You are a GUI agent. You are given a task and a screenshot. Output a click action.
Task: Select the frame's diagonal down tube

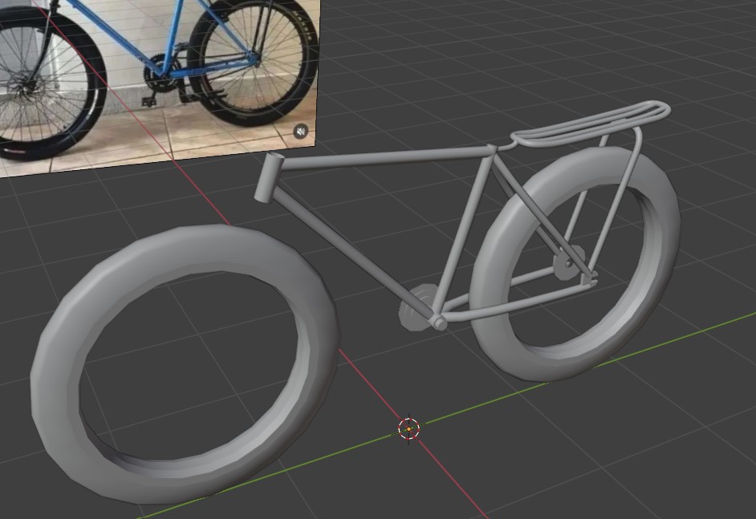click(x=352, y=253)
